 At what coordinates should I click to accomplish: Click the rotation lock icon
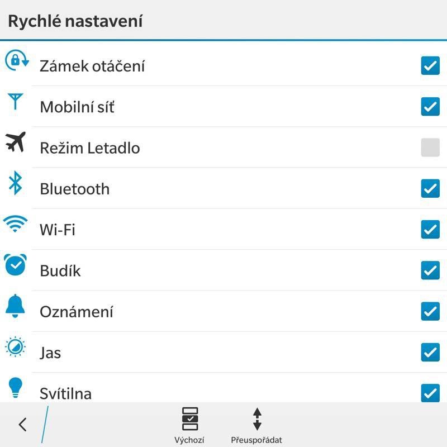(x=16, y=60)
